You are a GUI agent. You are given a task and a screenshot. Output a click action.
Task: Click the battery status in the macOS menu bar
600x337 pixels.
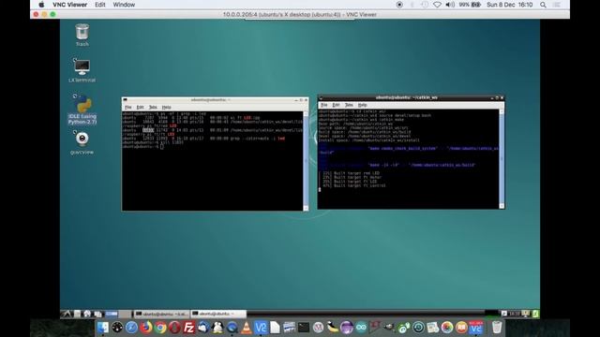[x=470, y=5]
